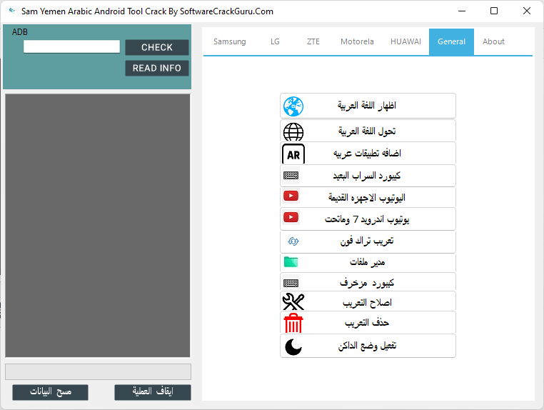This screenshot has width=544, height=410.
Task: Open the About tab
Action: (493, 41)
